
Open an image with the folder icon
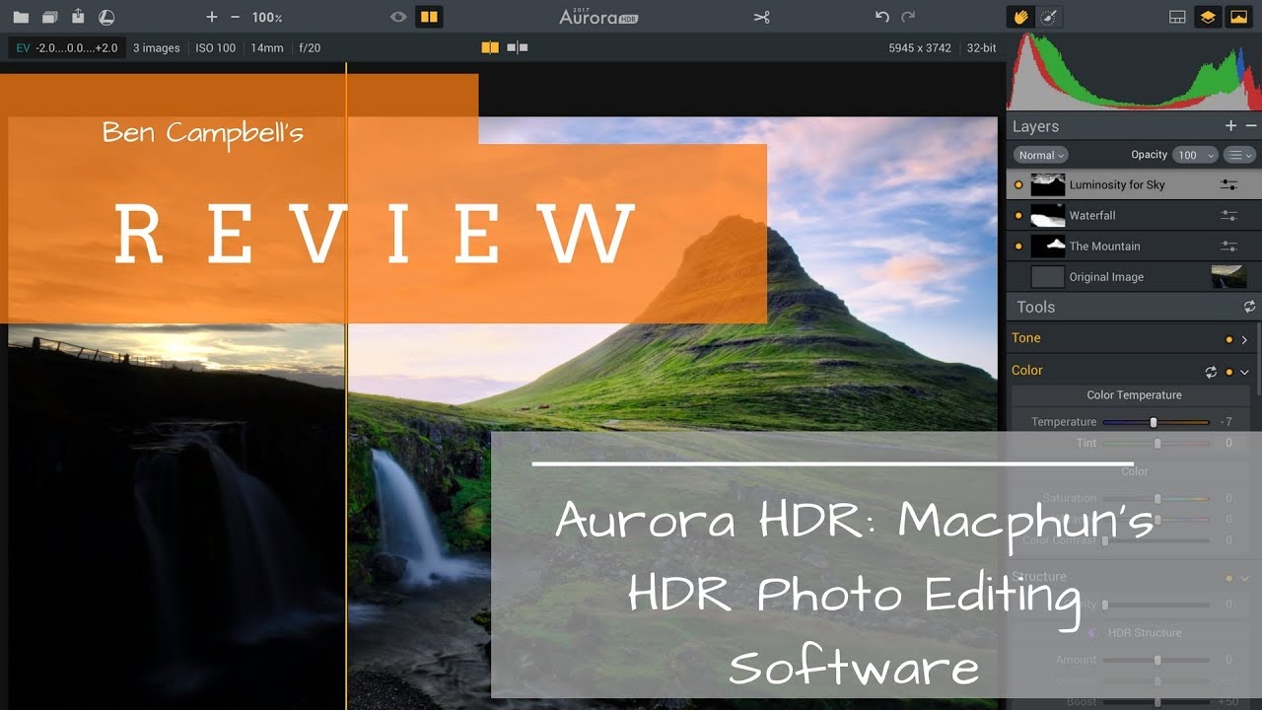[x=21, y=18]
